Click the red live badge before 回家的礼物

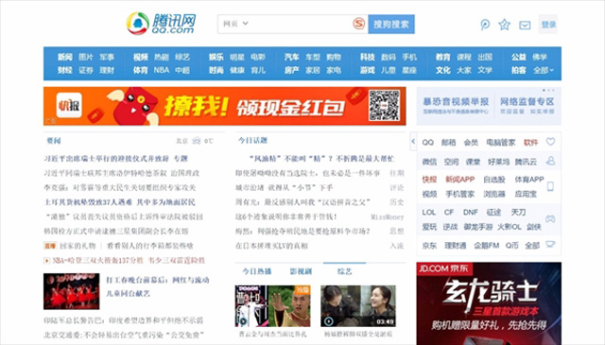tap(50, 246)
